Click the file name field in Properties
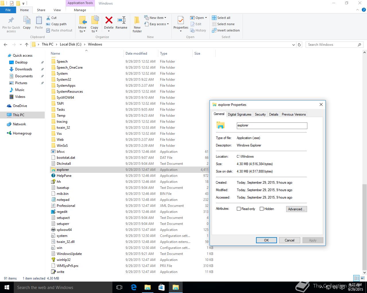367x293 pixels. point(272,126)
